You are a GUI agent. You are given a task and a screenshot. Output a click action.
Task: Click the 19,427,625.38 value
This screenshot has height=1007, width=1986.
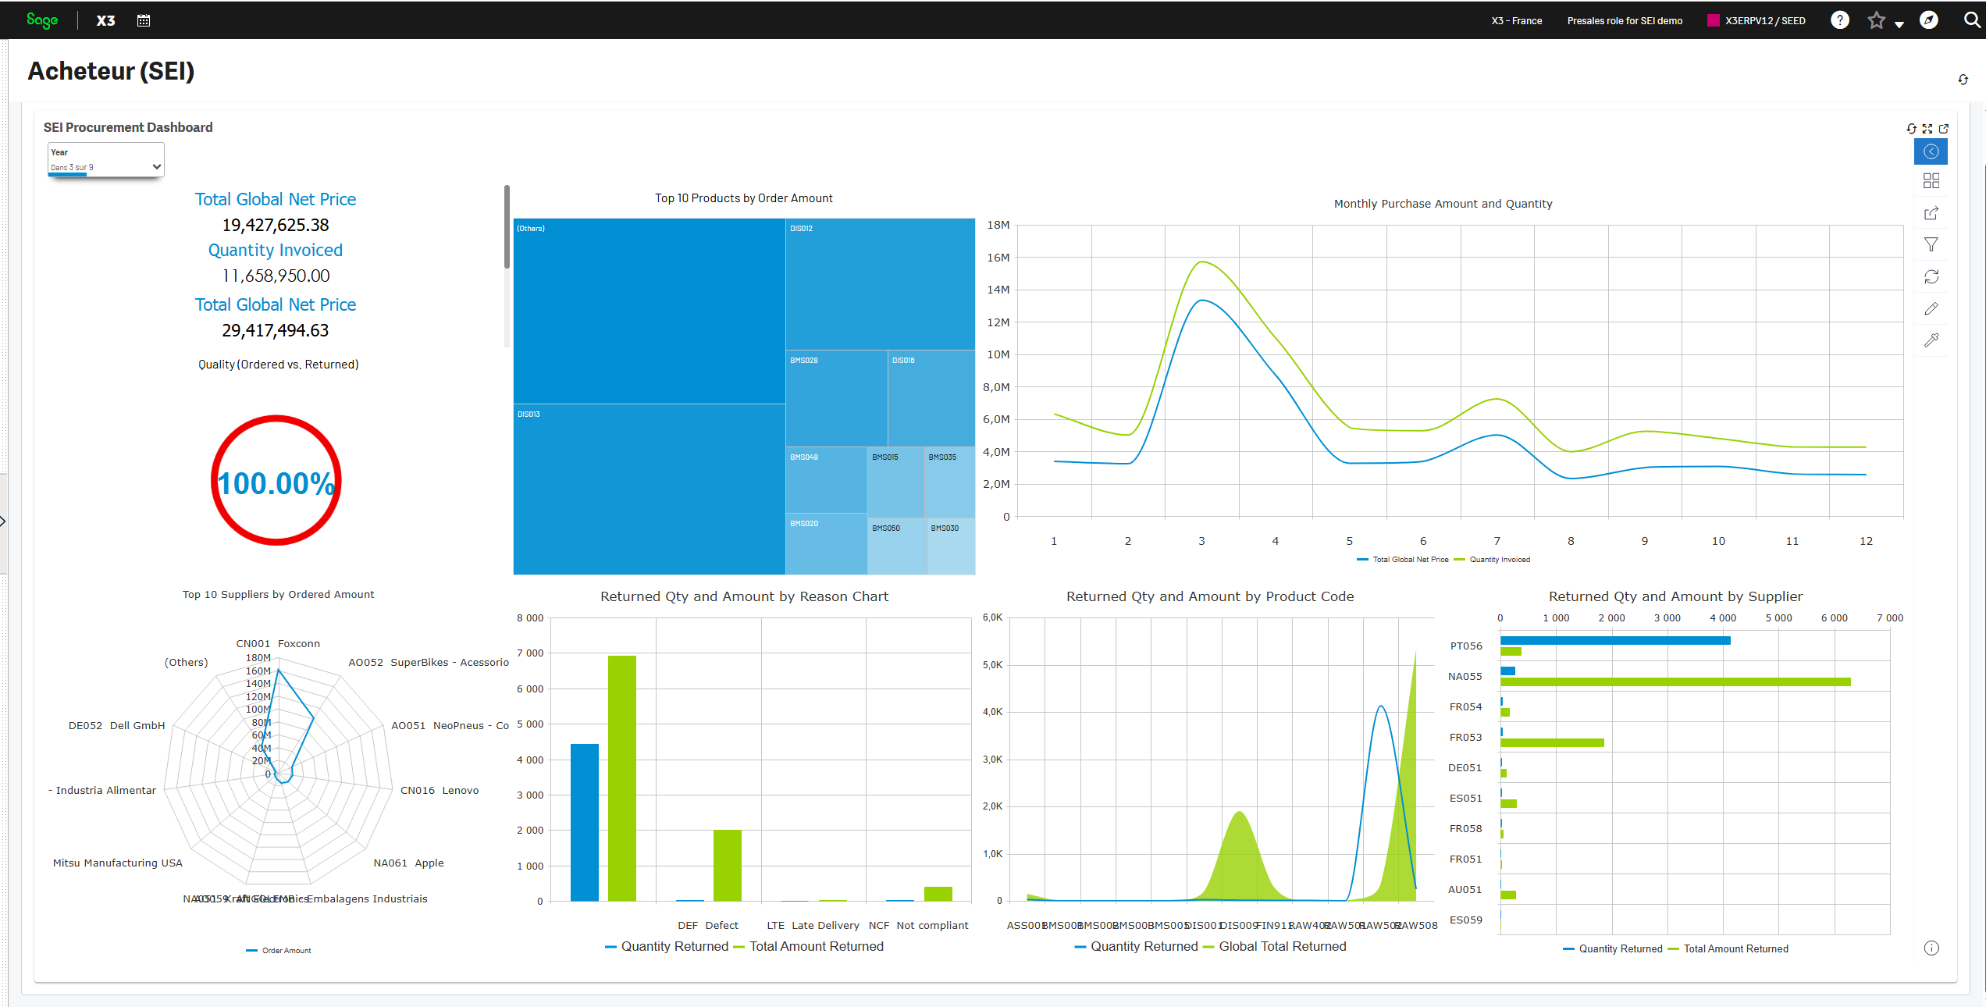click(276, 226)
